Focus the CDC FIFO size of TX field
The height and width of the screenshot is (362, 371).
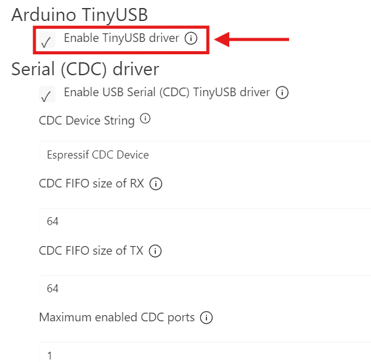tap(203, 289)
